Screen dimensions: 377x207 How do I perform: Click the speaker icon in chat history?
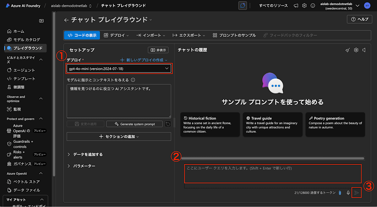click(x=364, y=50)
